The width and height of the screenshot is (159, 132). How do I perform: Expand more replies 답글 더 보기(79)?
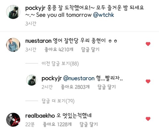click(58, 101)
